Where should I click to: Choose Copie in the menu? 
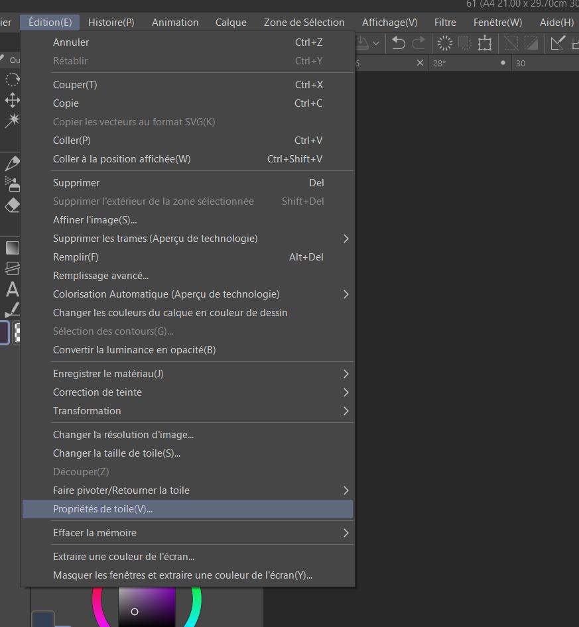coord(188,103)
